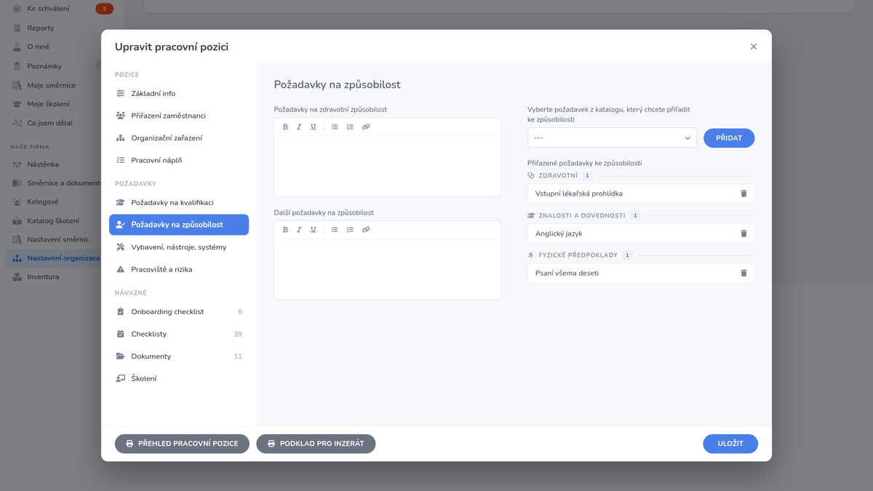The width and height of the screenshot is (873, 491).
Task: Open Ke schválení in background sidebar
Action: tap(49, 9)
